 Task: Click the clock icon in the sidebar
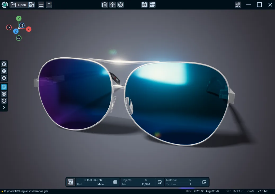(4, 101)
